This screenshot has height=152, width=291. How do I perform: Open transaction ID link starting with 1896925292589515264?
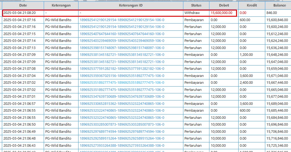point(122,138)
